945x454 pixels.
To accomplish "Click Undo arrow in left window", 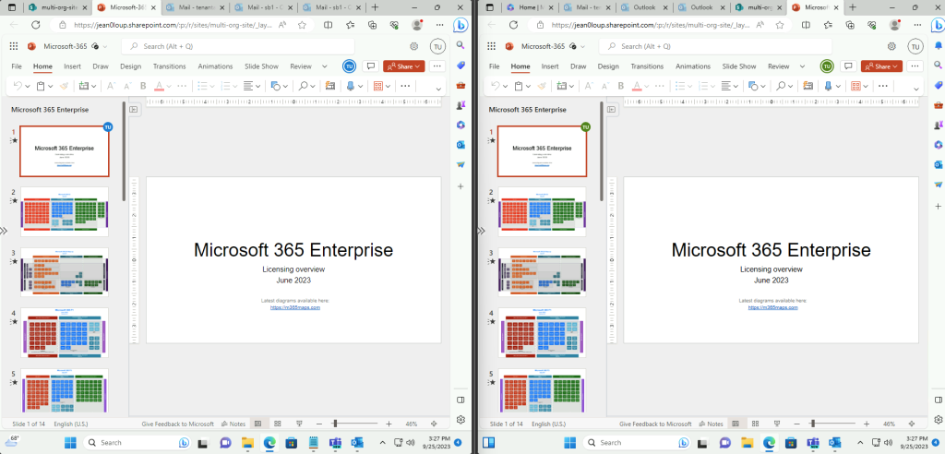I will tap(18, 86).
